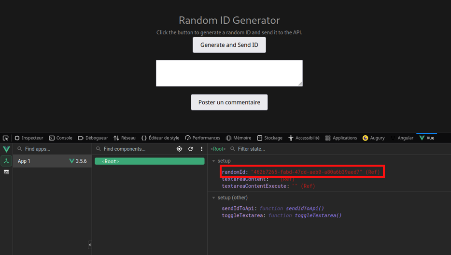The width and height of the screenshot is (451, 255).
Task: Click the refresh components icon
Action: point(190,149)
